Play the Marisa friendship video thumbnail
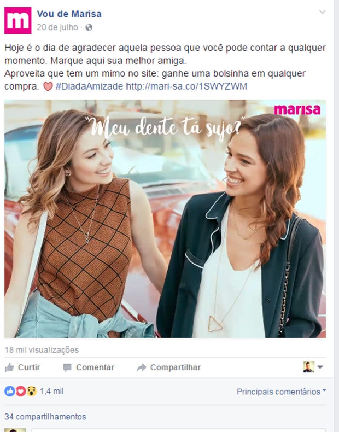The height and width of the screenshot is (432, 339). 165,219
